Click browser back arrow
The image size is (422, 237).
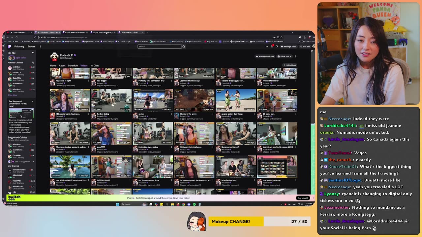point(8,38)
